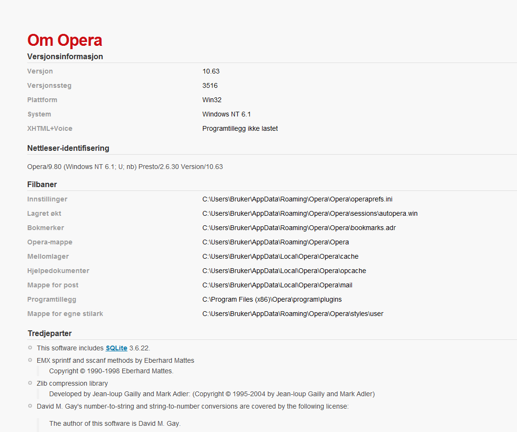Click the styles\user folder path
Viewport: 517px width, 432px height.
tap(293, 314)
